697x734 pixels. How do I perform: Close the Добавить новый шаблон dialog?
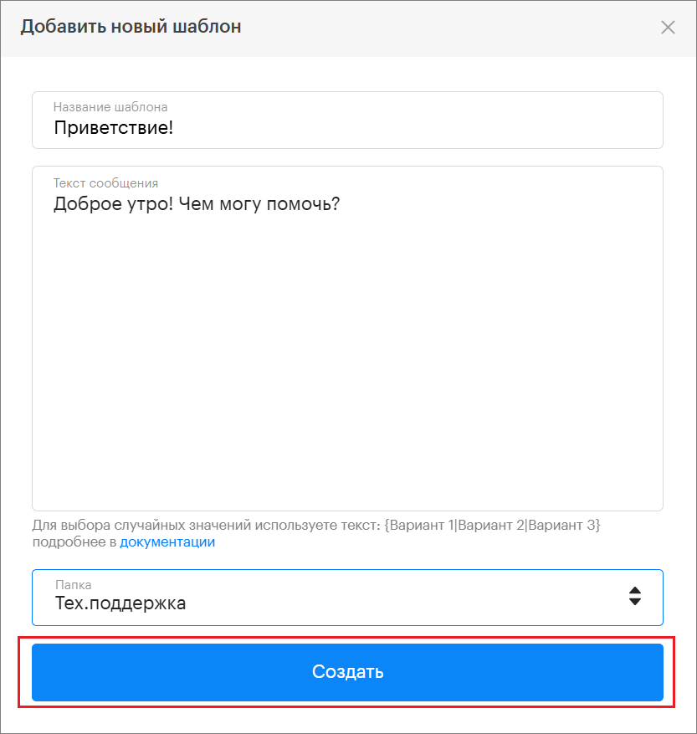coord(668,28)
